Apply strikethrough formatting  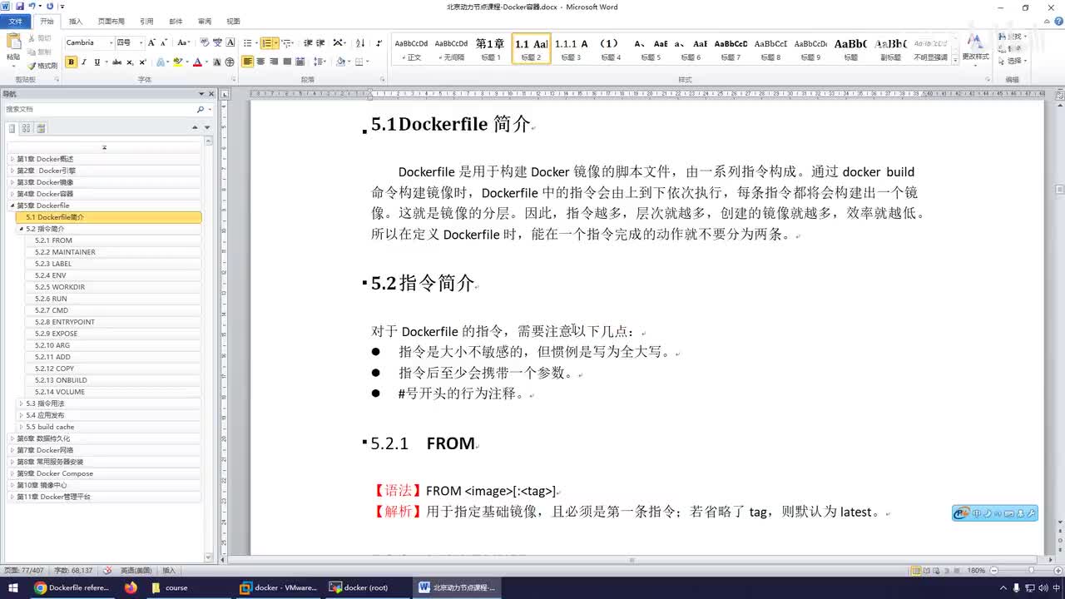[116, 62]
